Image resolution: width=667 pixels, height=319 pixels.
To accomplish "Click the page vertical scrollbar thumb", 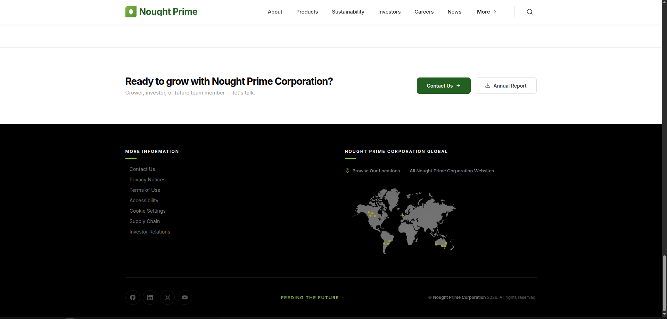I will pyautogui.click(x=664, y=283).
